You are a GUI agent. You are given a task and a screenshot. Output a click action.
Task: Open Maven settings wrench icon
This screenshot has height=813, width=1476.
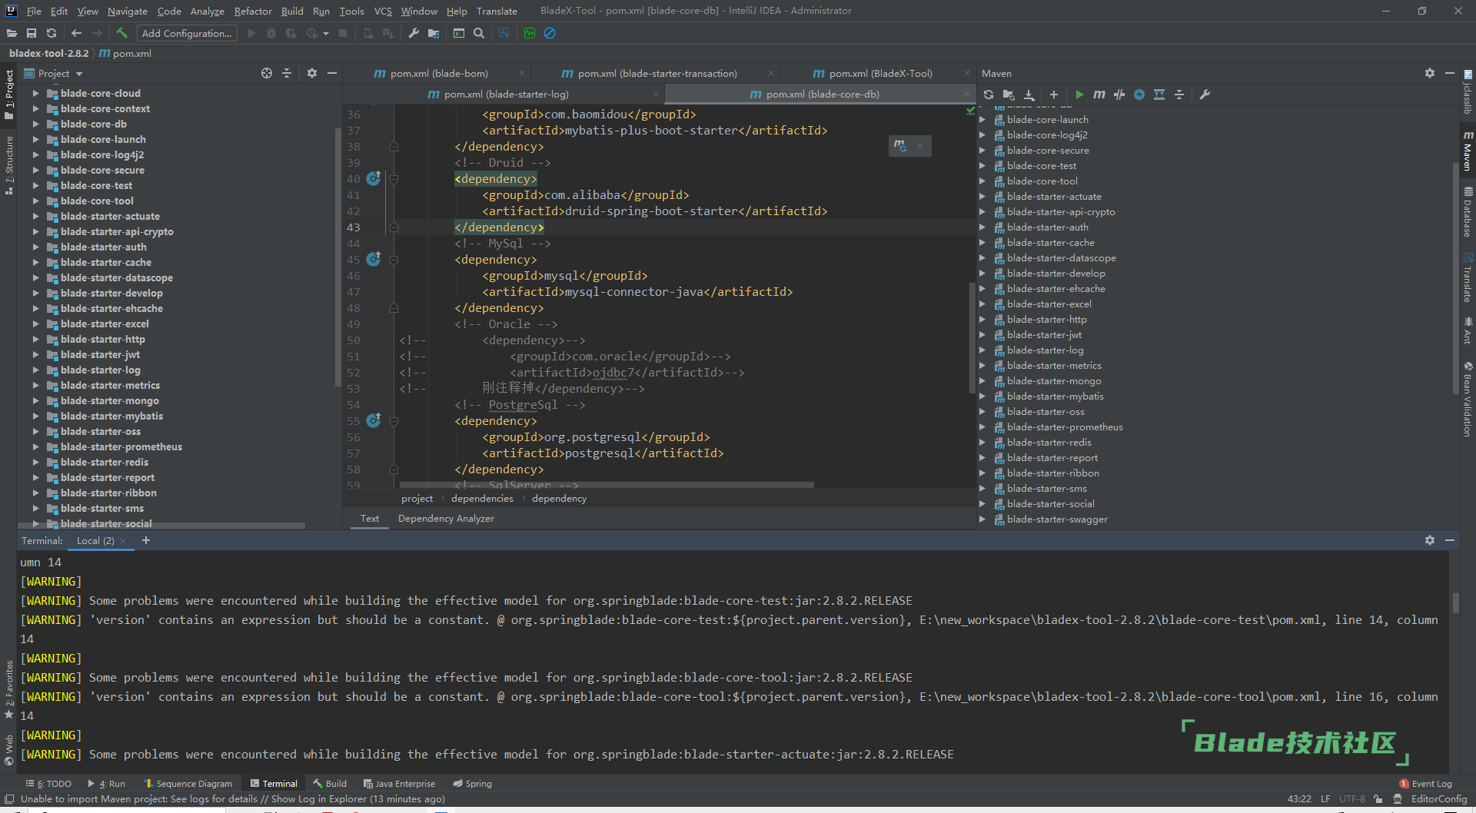(1205, 95)
